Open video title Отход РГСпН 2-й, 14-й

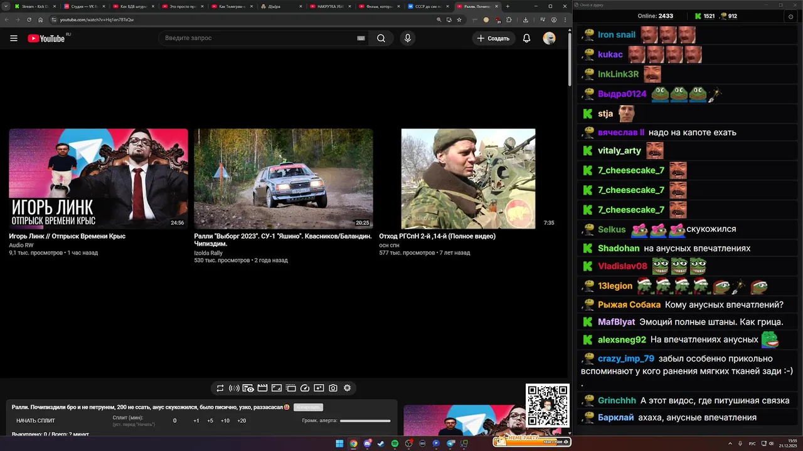tap(437, 236)
